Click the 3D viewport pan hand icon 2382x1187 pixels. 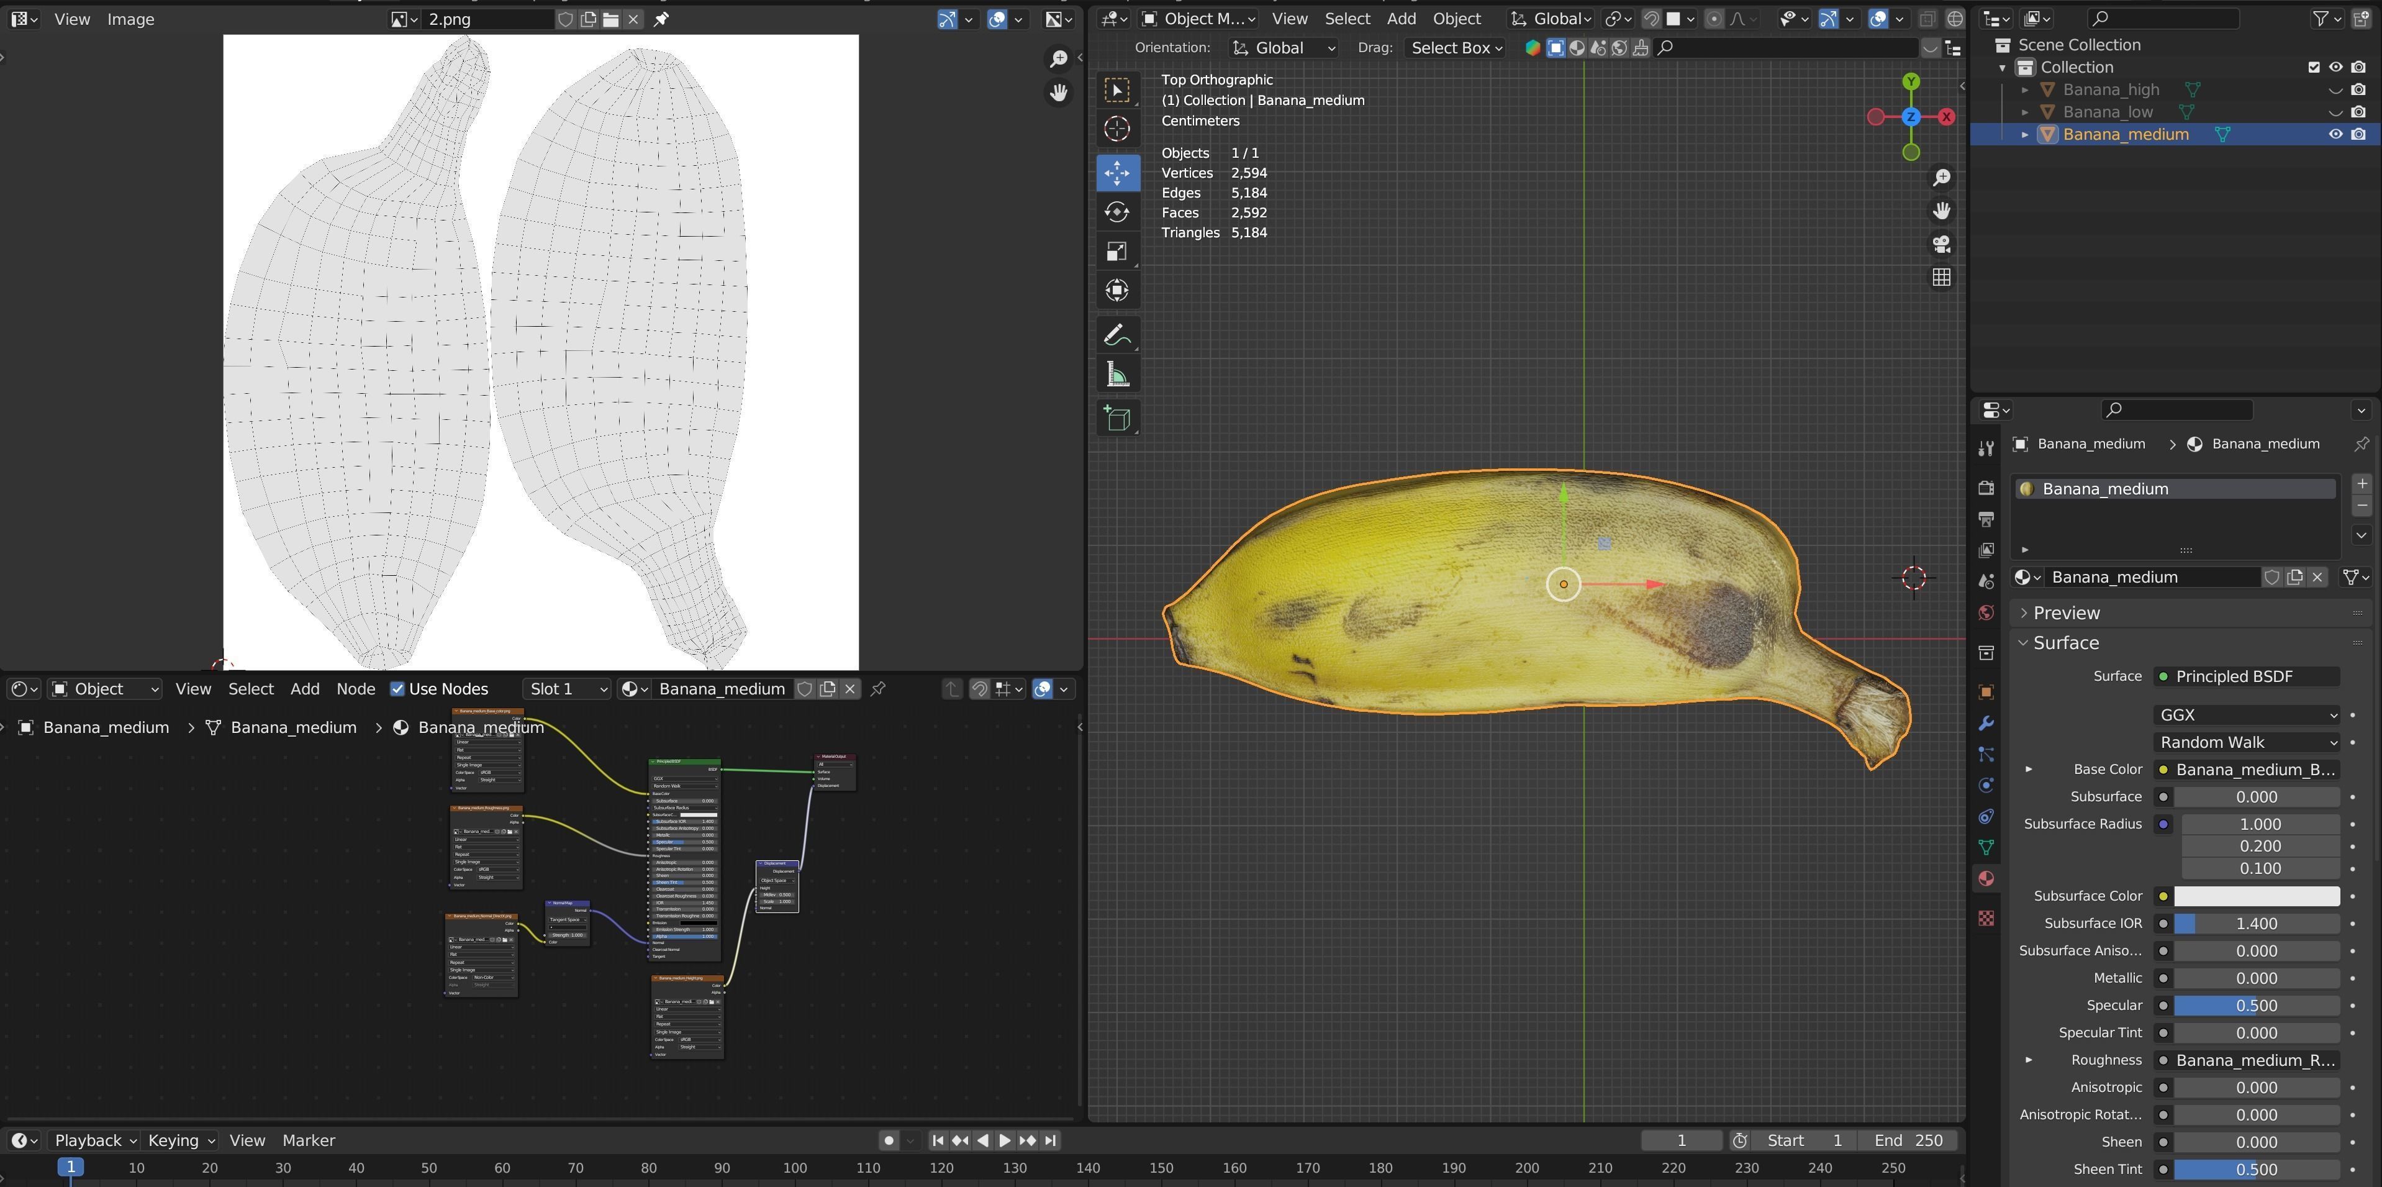(1941, 211)
